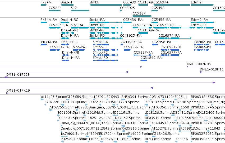Screen dimensions: 225x143
Task: Click the DnaJ-H-RC transcript
Action: tap(65, 22)
